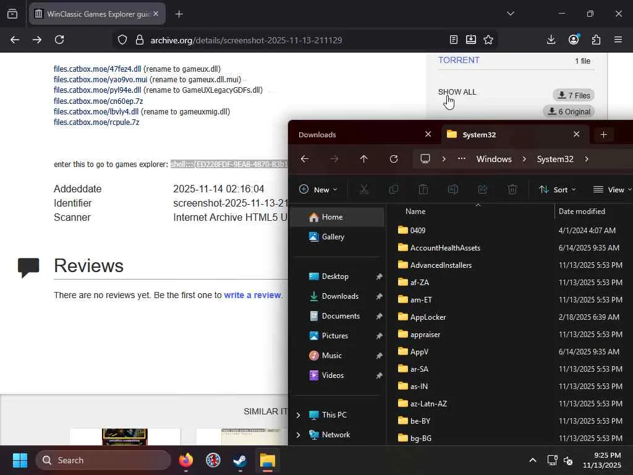Image resolution: width=633 pixels, height=475 pixels.
Task: Click the shield tracking protection icon
Action: pyautogui.click(x=122, y=40)
